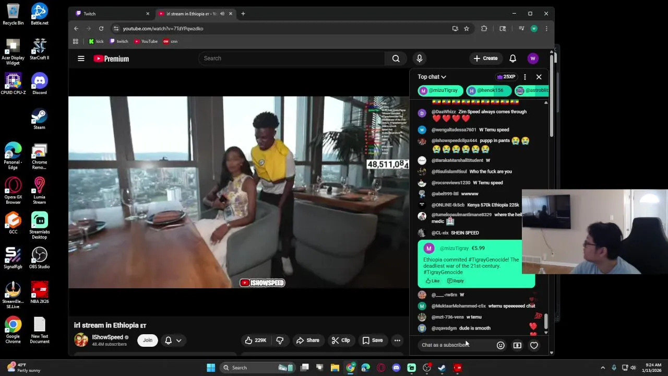Click the address bar URL
668x376 pixels.
point(163,29)
